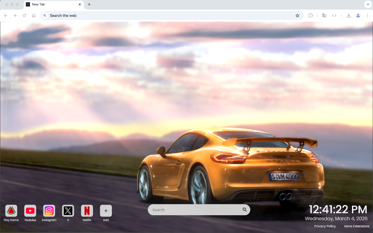The width and height of the screenshot is (373, 233).
Task: Select the New Tab tab
Action: pyautogui.click(x=54, y=4)
